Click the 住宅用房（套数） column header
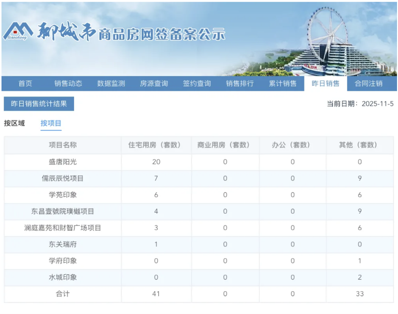This screenshot has width=398, height=314. point(155,145)
